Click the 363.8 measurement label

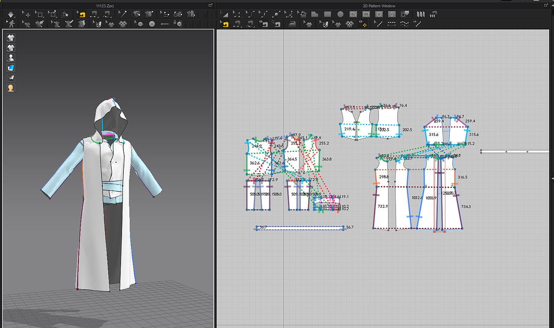(x=327, y=159)
